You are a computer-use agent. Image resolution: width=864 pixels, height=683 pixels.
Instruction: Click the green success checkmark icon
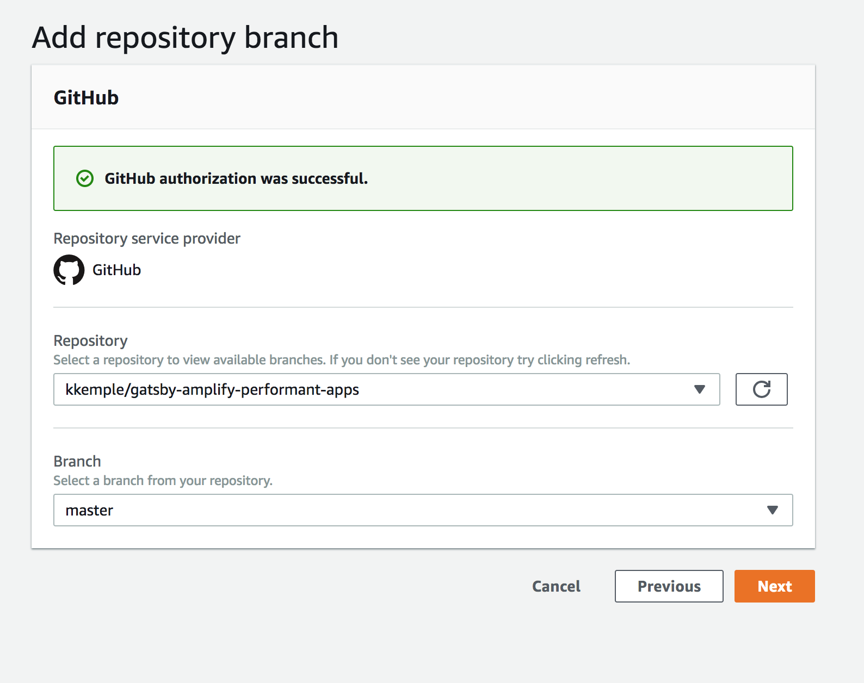tap(85, 178)
